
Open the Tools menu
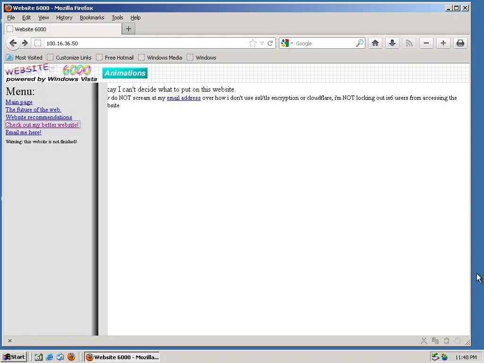[117, 17]
